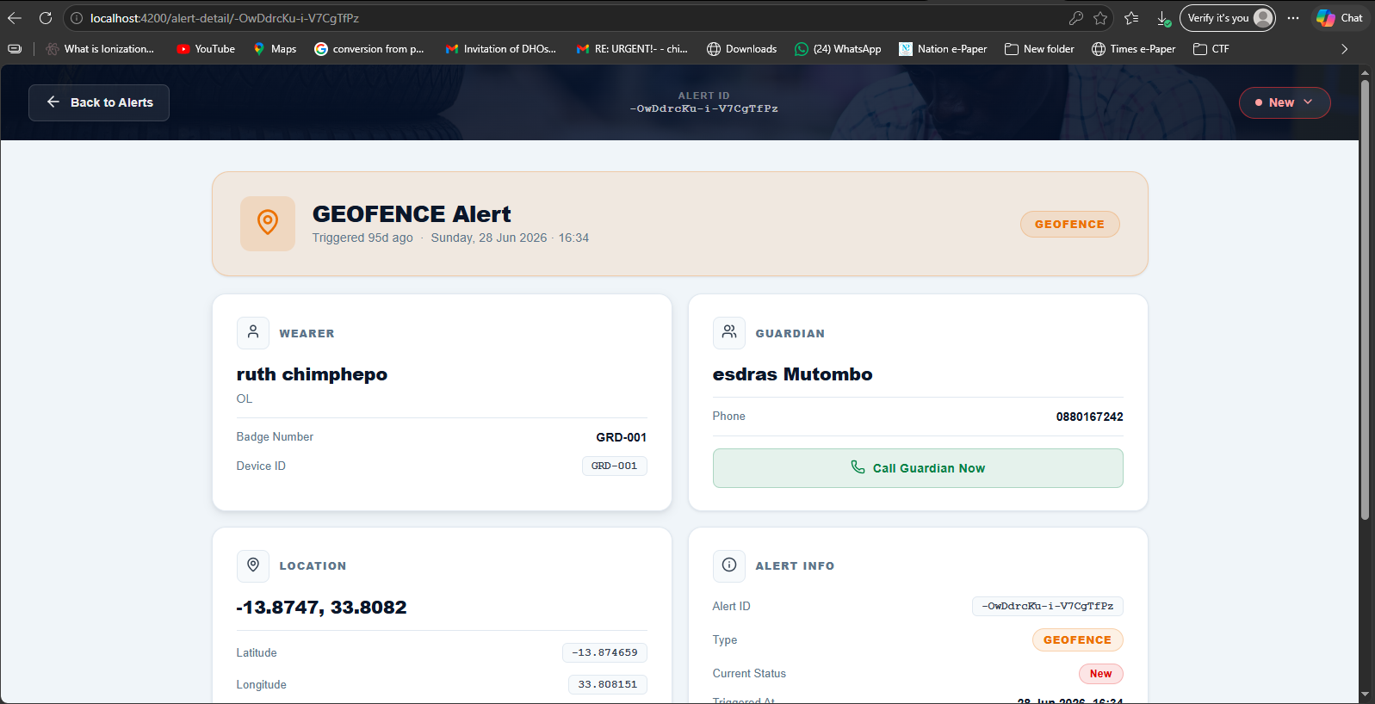Click the geofence location pin icon
The width and height of the screenshot is (1375, 704).
click(268, 223)
